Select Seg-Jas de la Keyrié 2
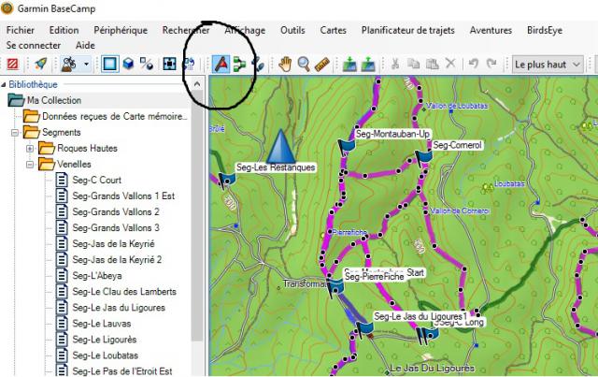Screen dimensions: 598x377 point(117,260)
